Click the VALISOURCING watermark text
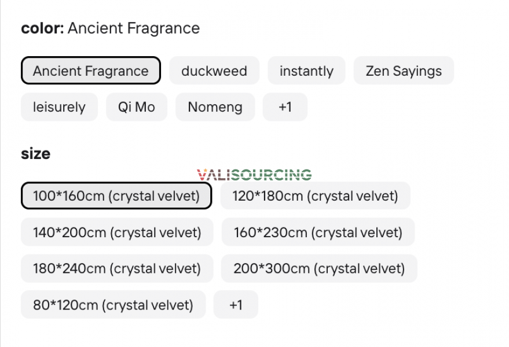 253,174
